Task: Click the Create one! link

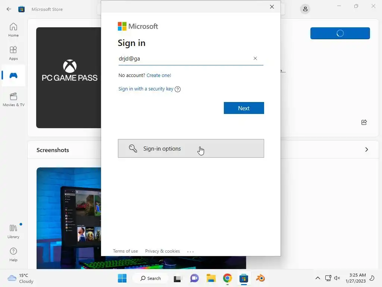Action: [159, 75]
